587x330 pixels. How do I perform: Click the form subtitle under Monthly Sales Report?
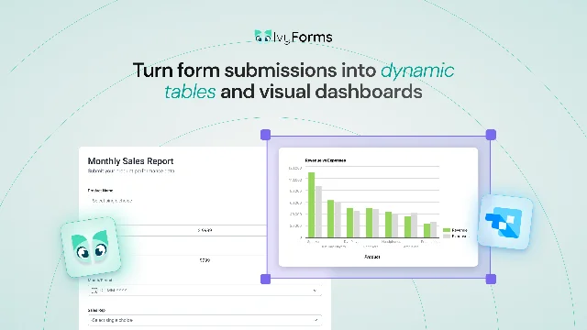(x=131, y=171)
